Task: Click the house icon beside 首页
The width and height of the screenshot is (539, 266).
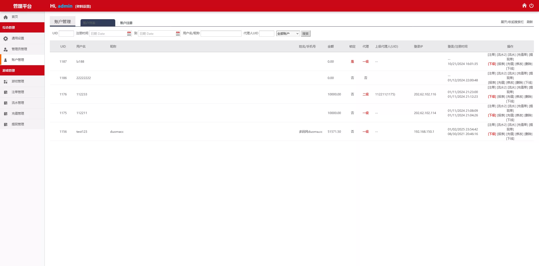Action: [6, 17]
